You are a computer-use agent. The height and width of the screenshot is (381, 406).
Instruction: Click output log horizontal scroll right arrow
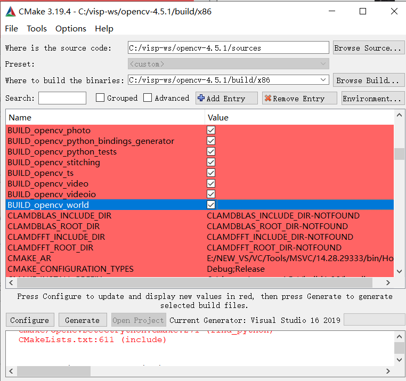tap(387, 371)
